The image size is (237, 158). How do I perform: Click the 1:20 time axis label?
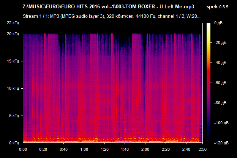click(x=104, y=149)
